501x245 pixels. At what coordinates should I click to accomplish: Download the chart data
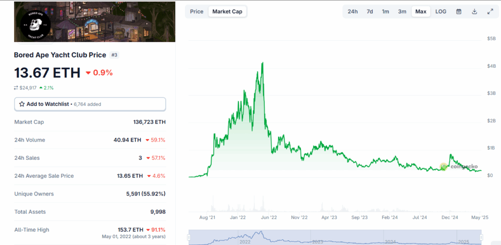coord(475,11)
